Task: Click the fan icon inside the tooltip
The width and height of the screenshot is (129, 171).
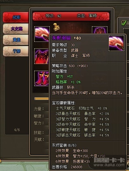Action: click(x=116, y=43)
